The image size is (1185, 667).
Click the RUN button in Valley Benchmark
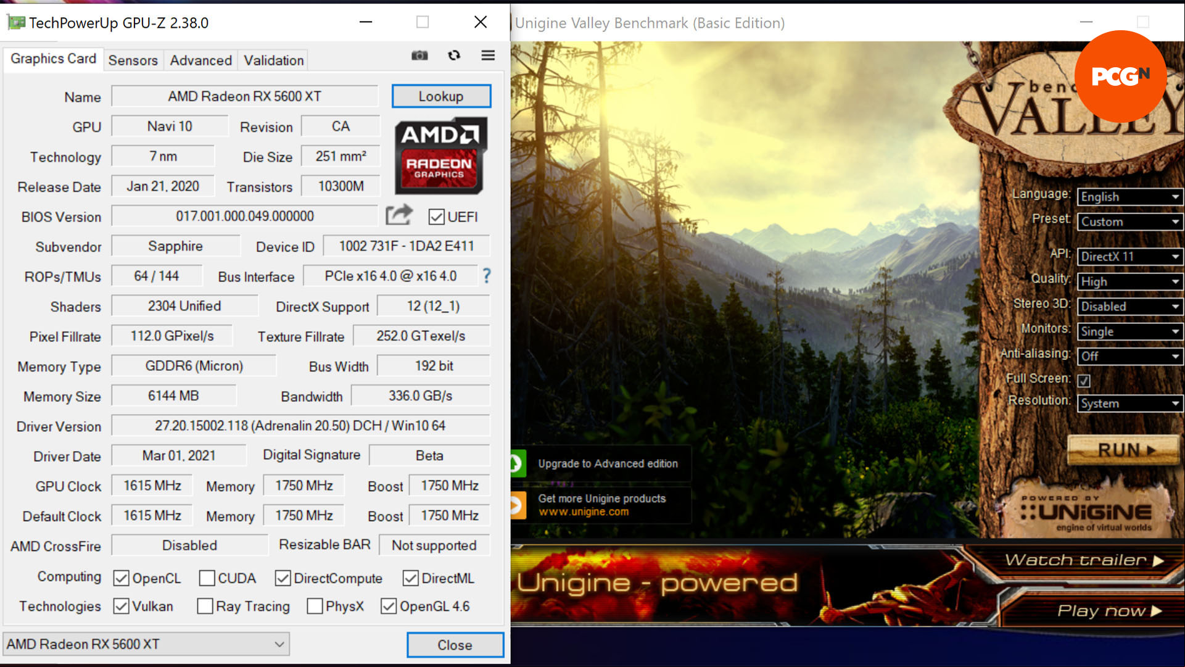pyautogui.click(x=1123, y=450)
